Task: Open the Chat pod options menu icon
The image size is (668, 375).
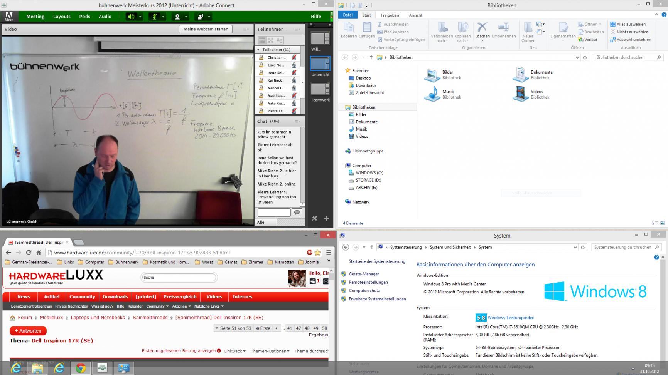Action: (297, 121)
